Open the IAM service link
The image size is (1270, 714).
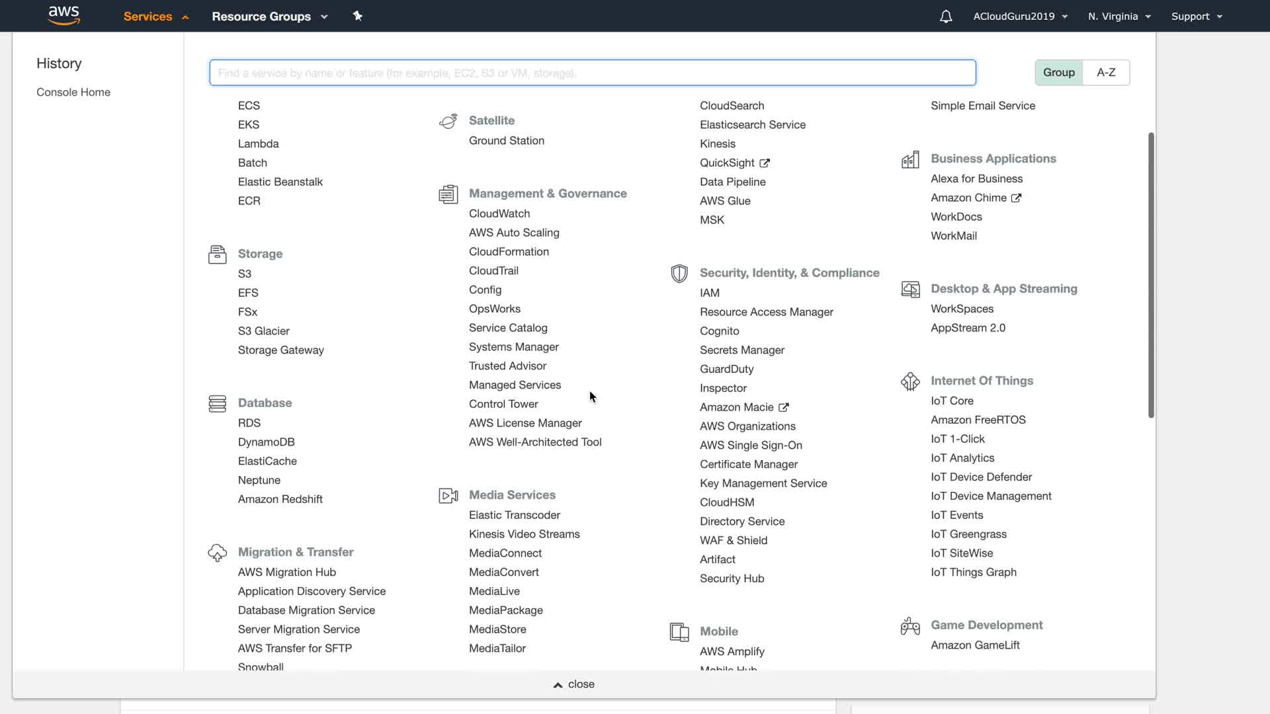(709, 293)
